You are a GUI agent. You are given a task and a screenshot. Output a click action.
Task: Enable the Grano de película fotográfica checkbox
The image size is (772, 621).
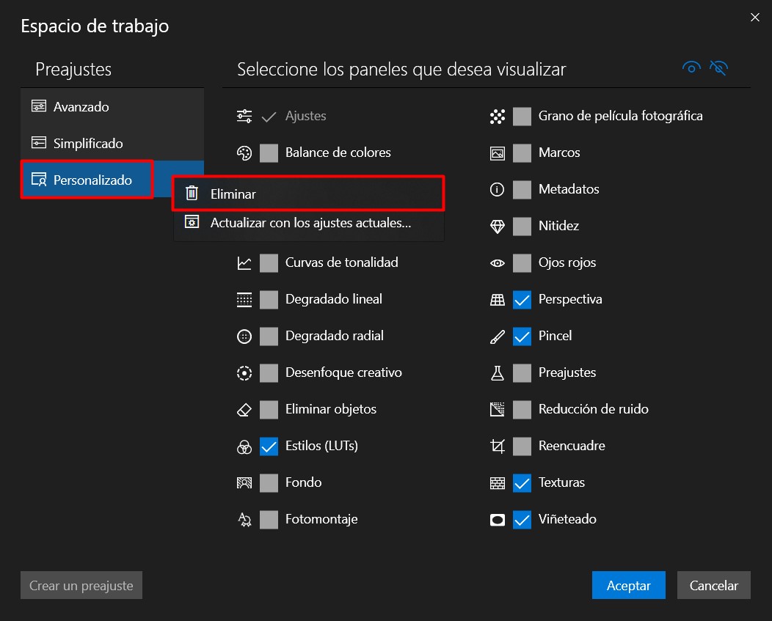pyautogui.click(x=522, y=116)
